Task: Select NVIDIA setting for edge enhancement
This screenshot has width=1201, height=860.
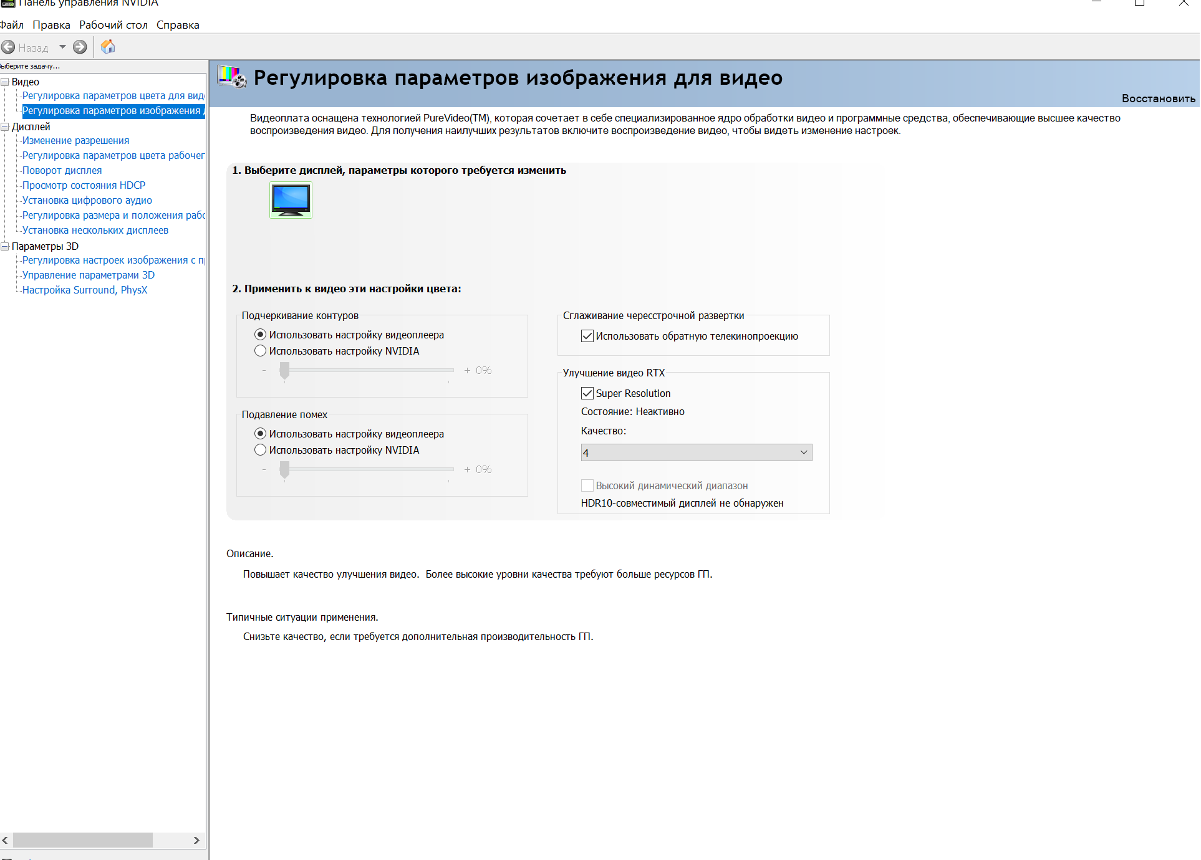Action: point(261,351)
